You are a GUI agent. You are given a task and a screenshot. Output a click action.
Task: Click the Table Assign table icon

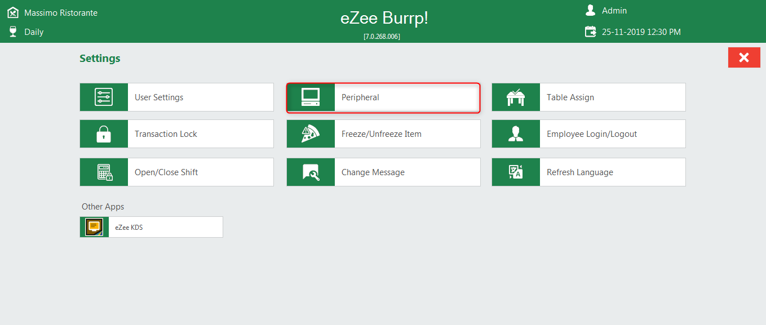[x=516, y=97]
